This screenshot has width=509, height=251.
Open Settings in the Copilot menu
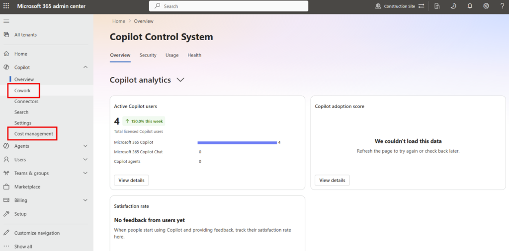coord(23,123)
